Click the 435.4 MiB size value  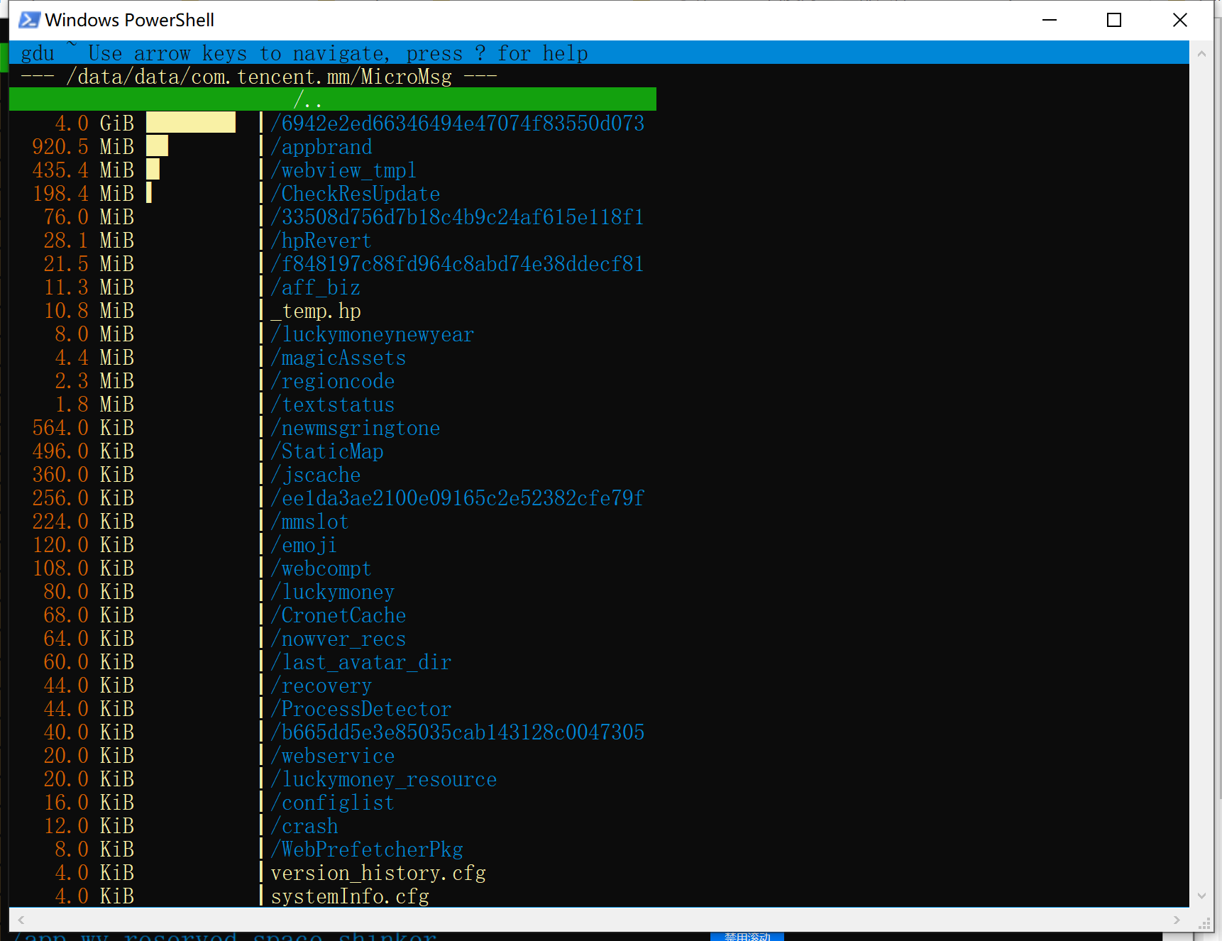[x=83, y=170]
